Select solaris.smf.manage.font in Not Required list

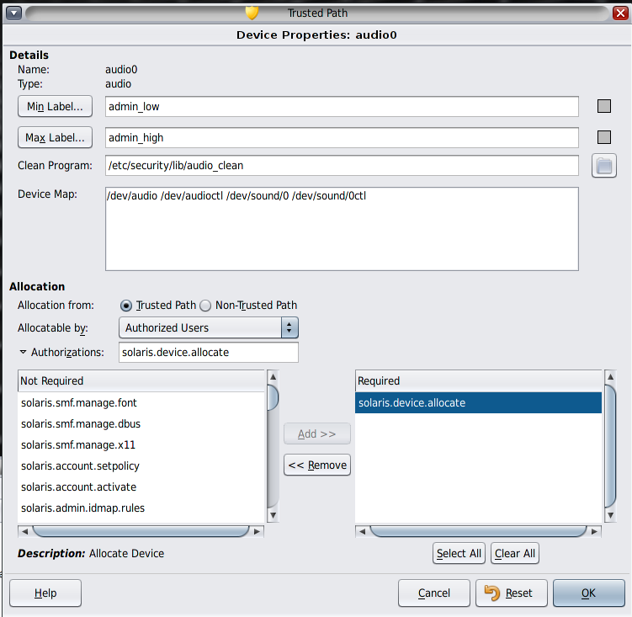141,403
